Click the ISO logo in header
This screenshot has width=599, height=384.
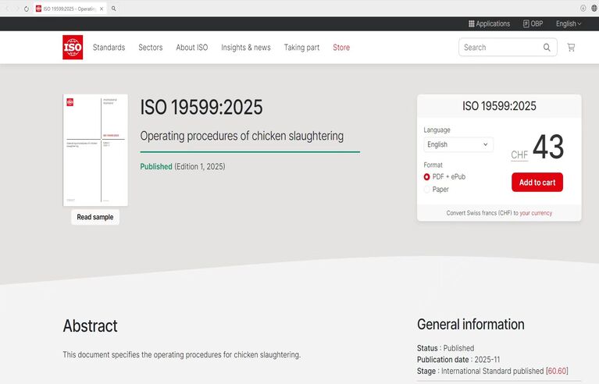(x=73, y=48)
